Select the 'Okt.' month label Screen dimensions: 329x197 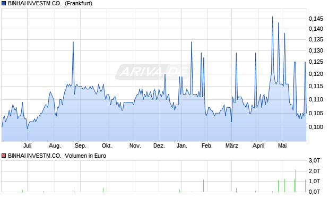pyautogui.click(x=107, y=145)
